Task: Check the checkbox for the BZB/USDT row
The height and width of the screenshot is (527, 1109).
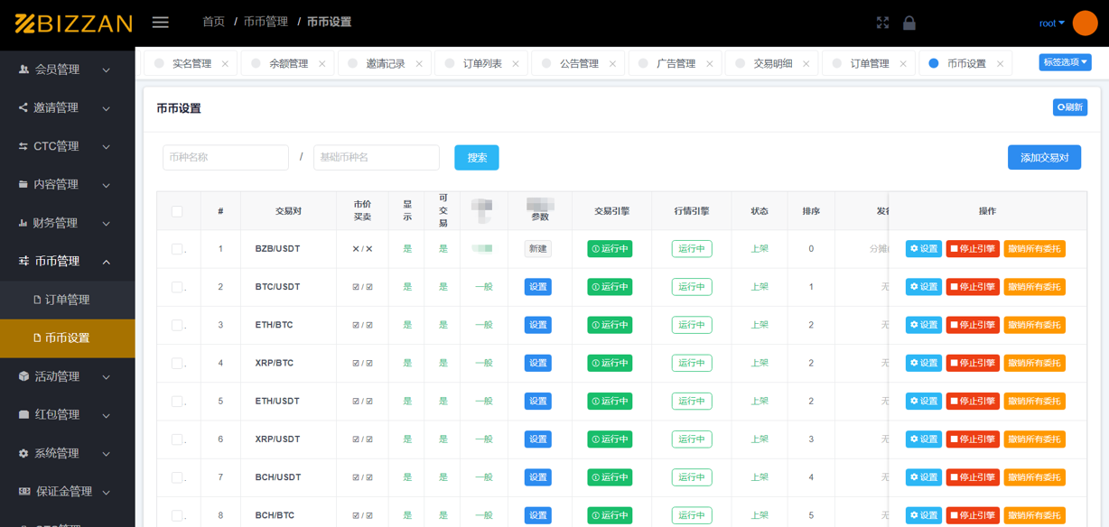Action: pos(179,248)
